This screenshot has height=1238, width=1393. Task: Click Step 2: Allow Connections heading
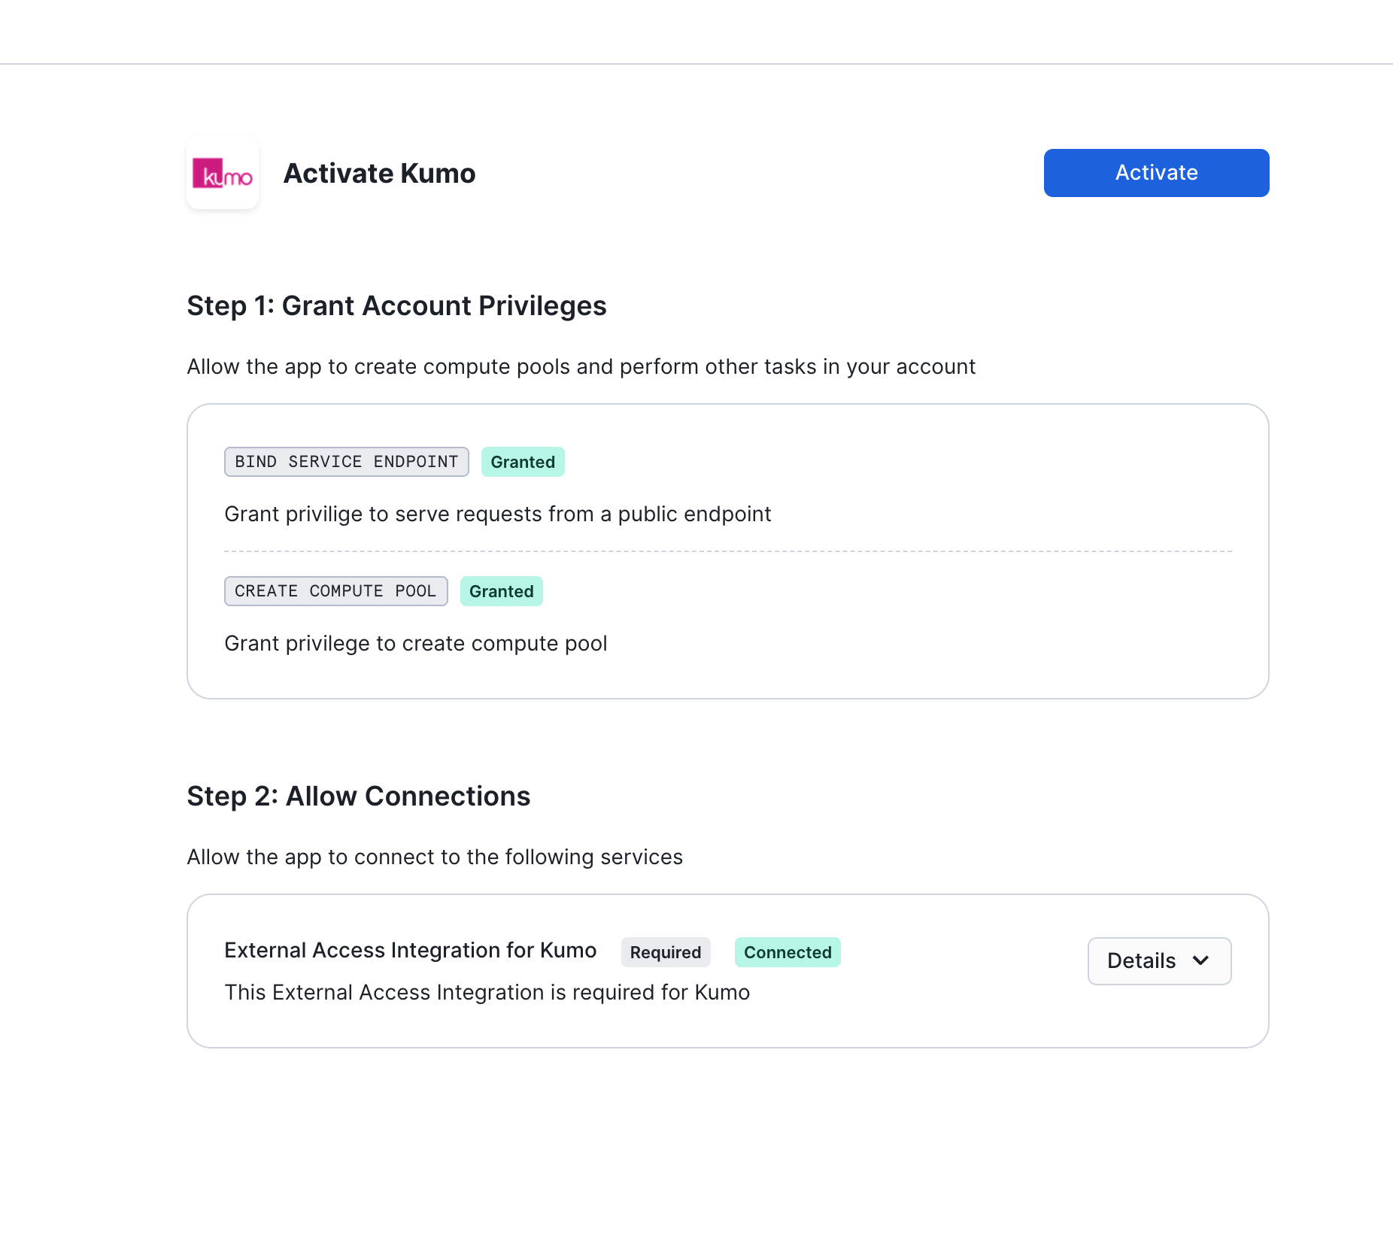pos(359,797)
